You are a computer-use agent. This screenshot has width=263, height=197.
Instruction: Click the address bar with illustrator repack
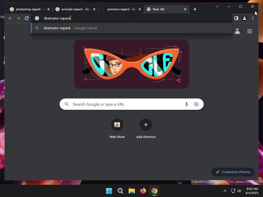131,18
